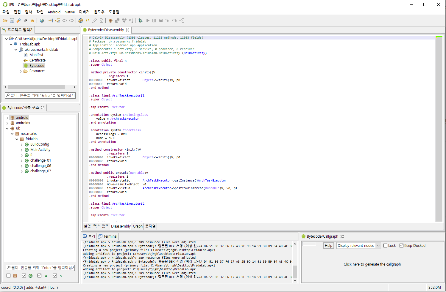Click the project explorer filter input field
The width and height of the screenshot is (446, 292).
tap(40, 95)
